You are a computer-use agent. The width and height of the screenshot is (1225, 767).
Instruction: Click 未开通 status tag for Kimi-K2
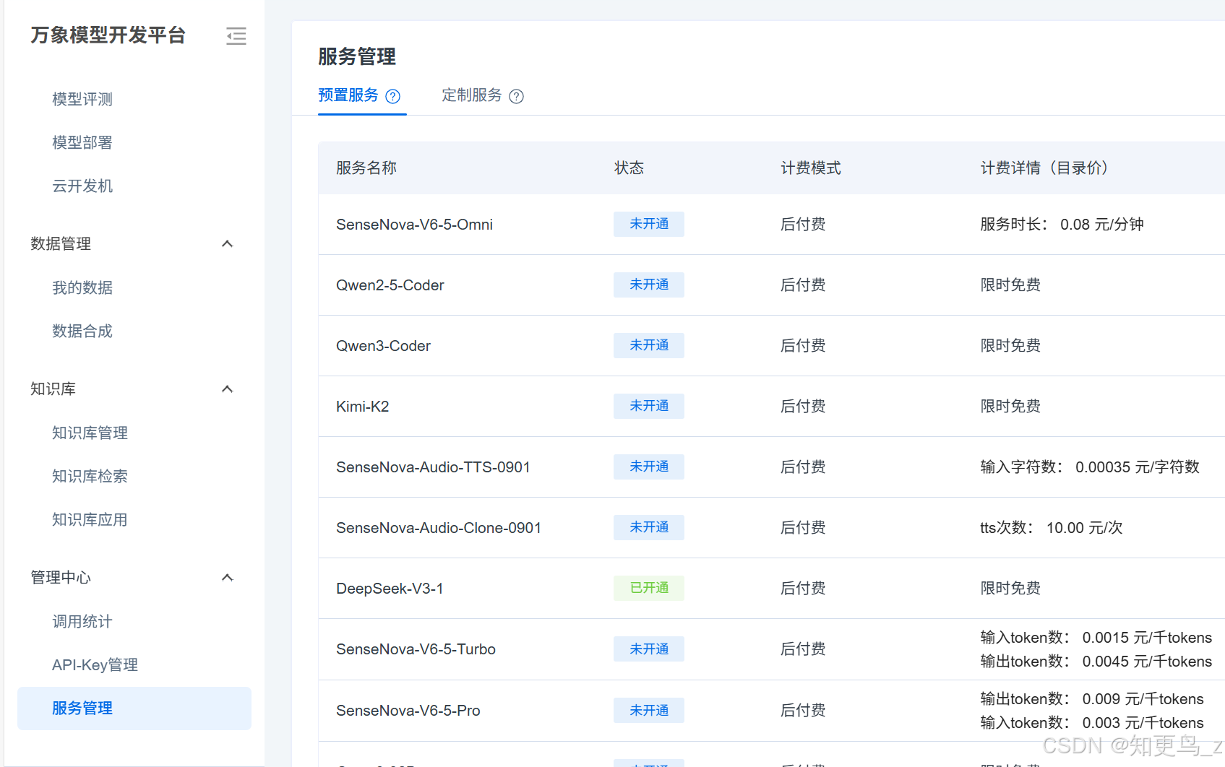click(x=649, y=406)
